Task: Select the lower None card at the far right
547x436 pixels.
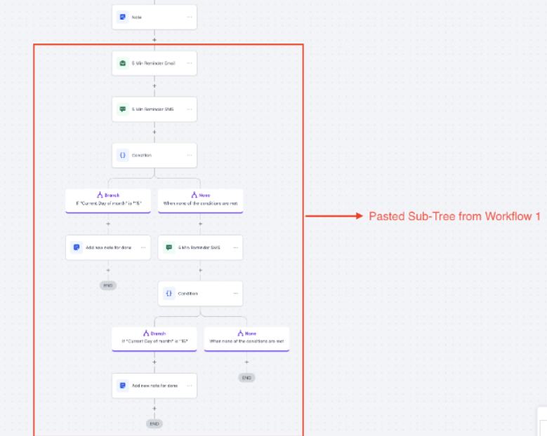Action: pos(246,338)
